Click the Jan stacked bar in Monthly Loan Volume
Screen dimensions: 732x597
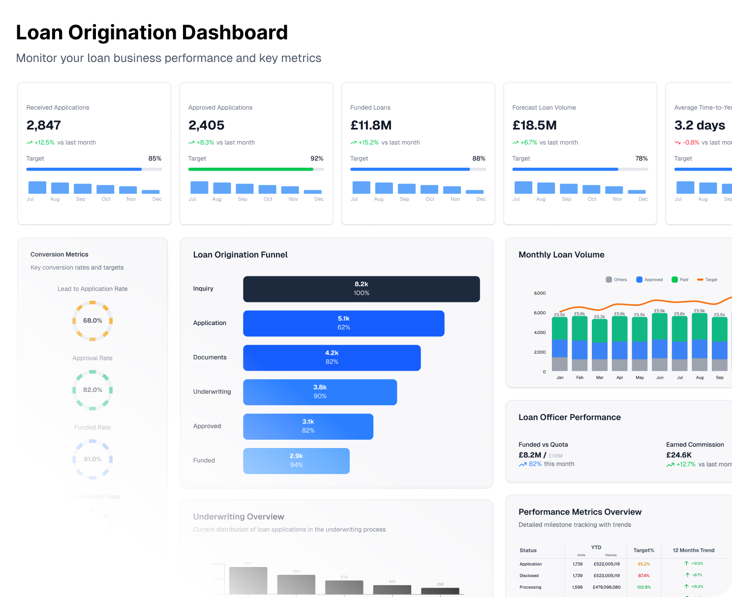560,344
